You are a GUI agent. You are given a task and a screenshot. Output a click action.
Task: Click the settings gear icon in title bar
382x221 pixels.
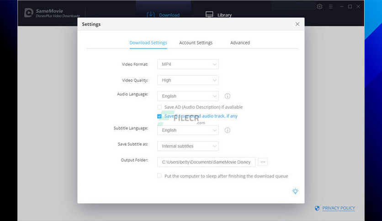point(319,6)
